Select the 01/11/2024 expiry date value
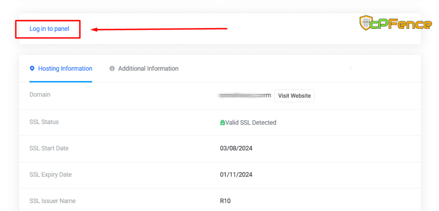 [x=236, y=175]
